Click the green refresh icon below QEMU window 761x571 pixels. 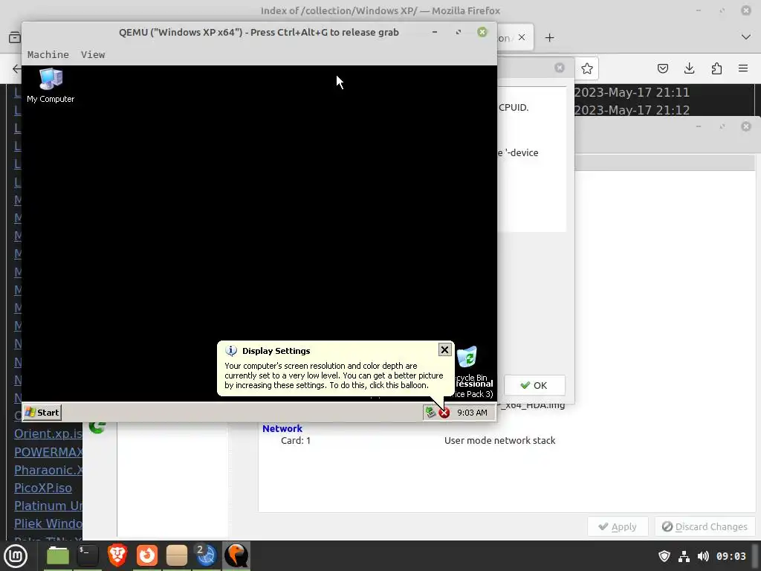[x=97, y=428]
